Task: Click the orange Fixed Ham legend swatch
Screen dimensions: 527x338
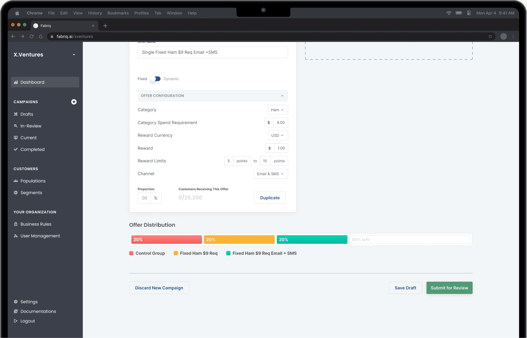Action: pos(176,253)
